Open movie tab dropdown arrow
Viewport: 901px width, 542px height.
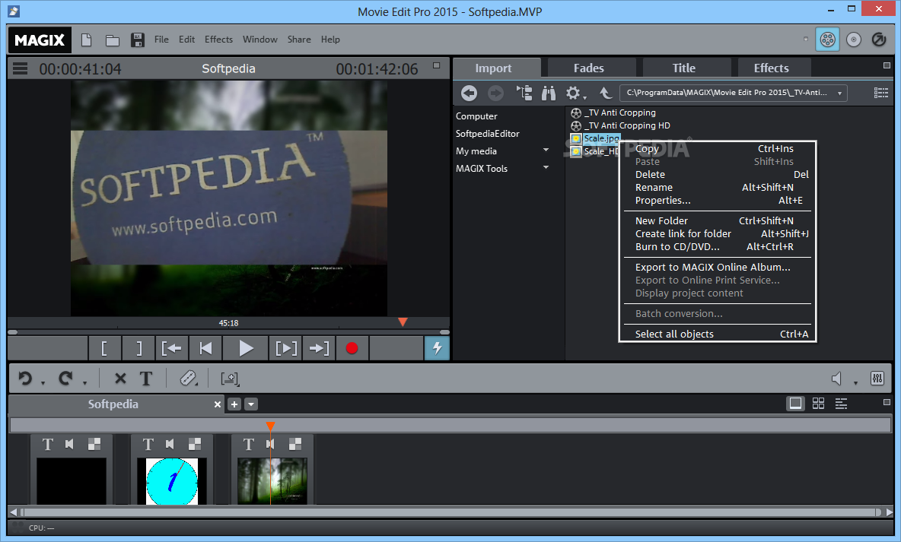[x=251, y=404]
